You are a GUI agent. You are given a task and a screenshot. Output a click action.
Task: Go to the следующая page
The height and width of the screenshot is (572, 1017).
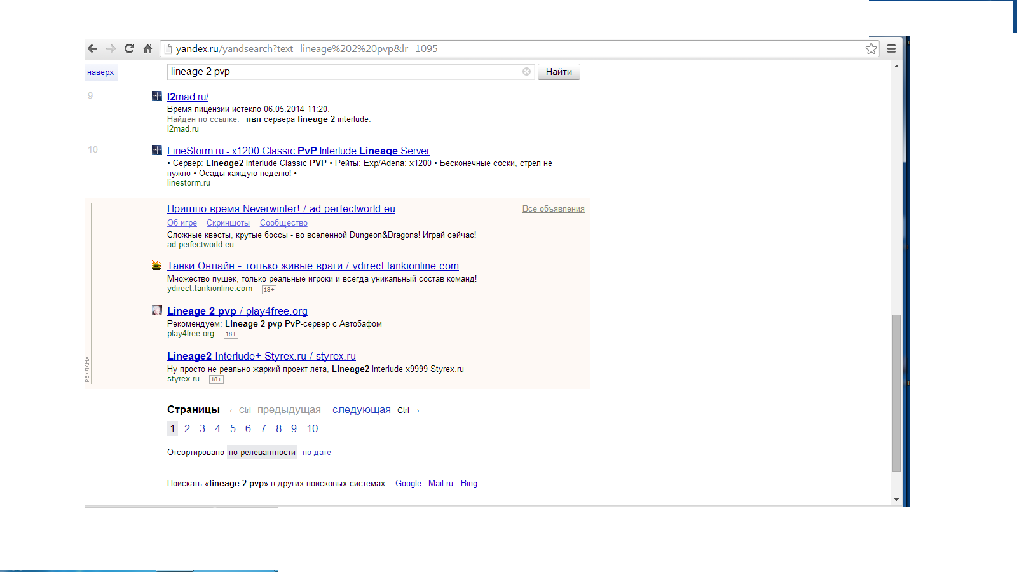tap(362, 410)
